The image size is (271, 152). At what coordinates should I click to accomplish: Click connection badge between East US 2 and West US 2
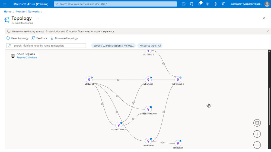pyautogui.click(x=163, y=63)
